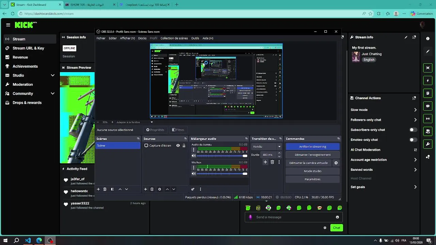Click Démarrer la caméra virtuelle button
The image size is (436, 245).
(309, 163)
